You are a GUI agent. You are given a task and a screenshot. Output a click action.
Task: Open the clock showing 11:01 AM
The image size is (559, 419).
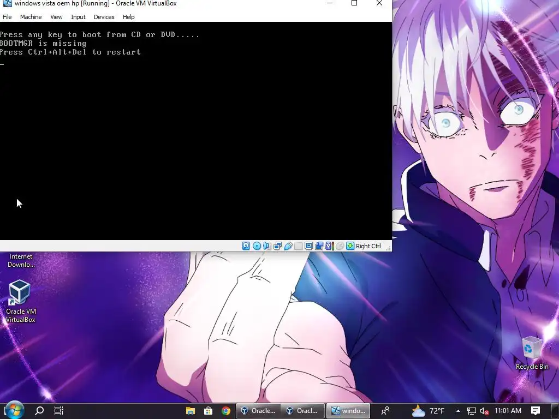point(508,411)
